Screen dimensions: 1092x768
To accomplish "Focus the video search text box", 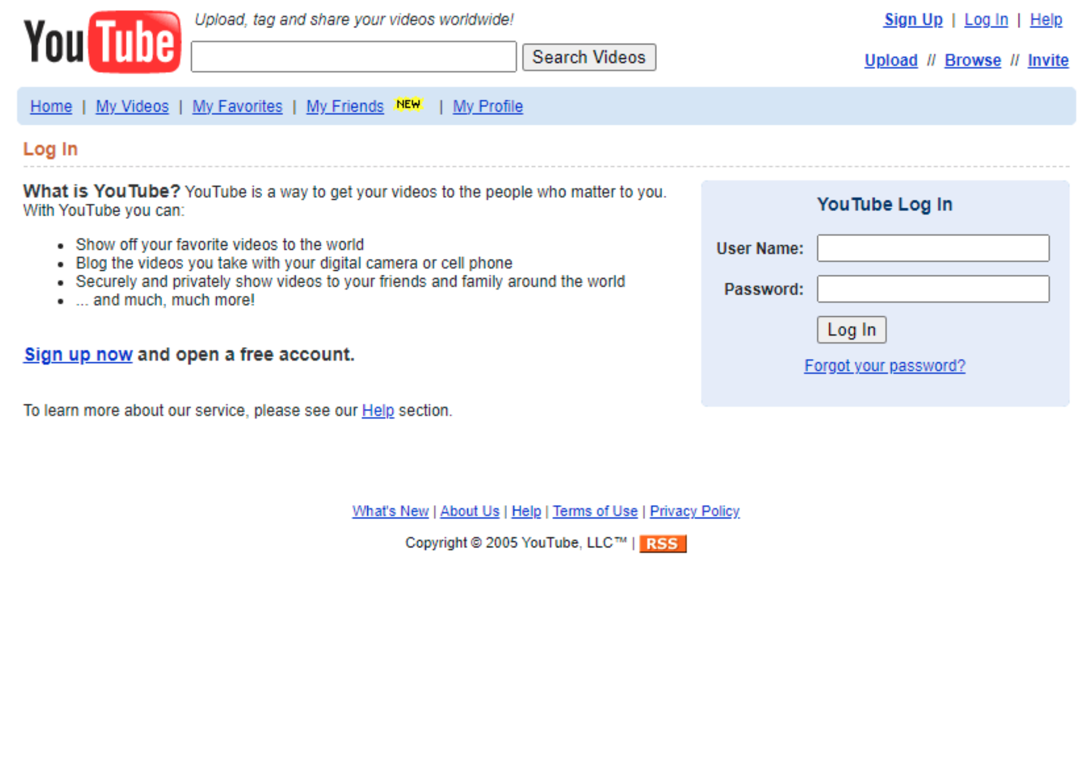I will (354, 57).
